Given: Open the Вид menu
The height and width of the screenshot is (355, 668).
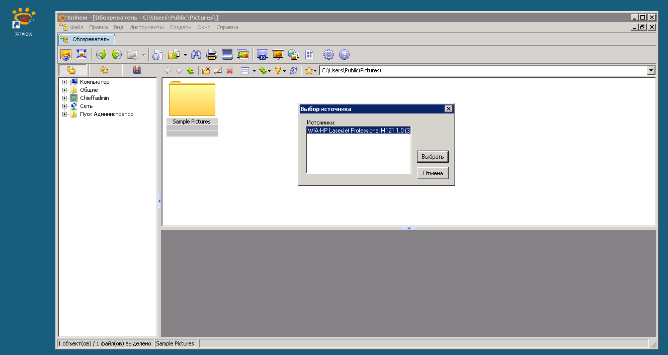Looking at the screenshot, I should click(119, 27).
